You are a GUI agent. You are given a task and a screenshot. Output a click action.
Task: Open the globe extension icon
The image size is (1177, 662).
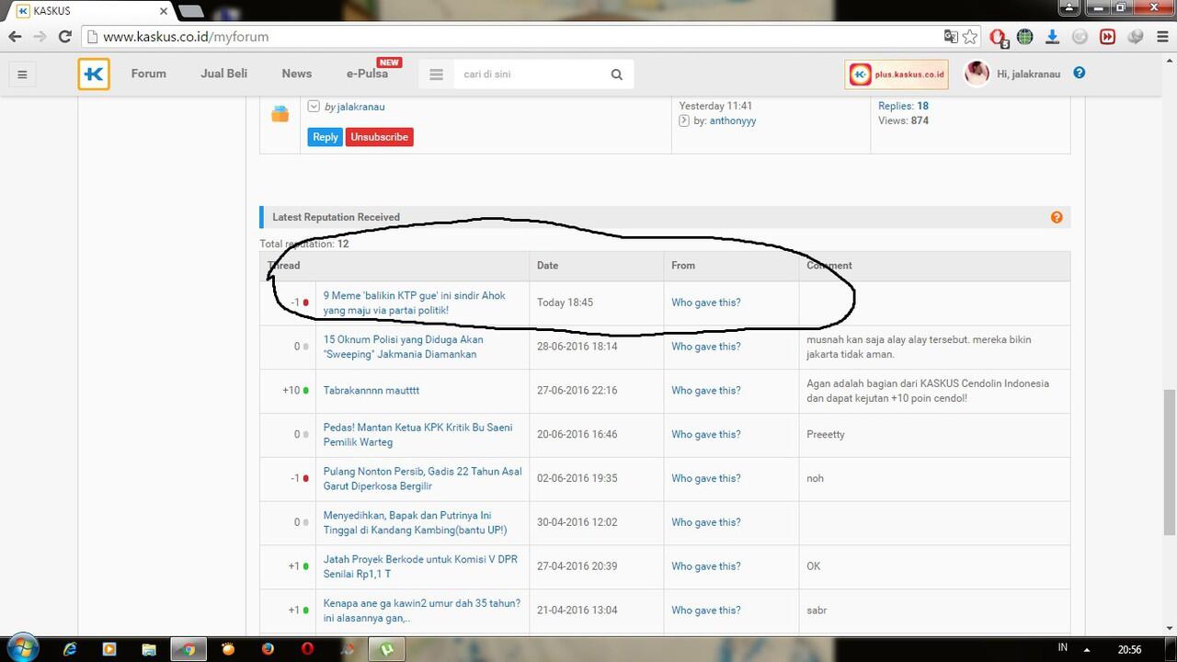1025,37
